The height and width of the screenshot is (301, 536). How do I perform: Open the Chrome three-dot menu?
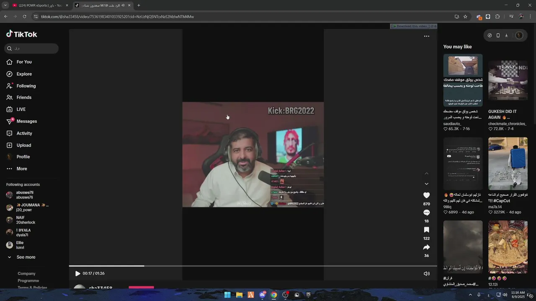(x=531, y=17)
